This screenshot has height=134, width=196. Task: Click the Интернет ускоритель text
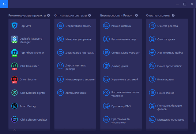[78, 39]
